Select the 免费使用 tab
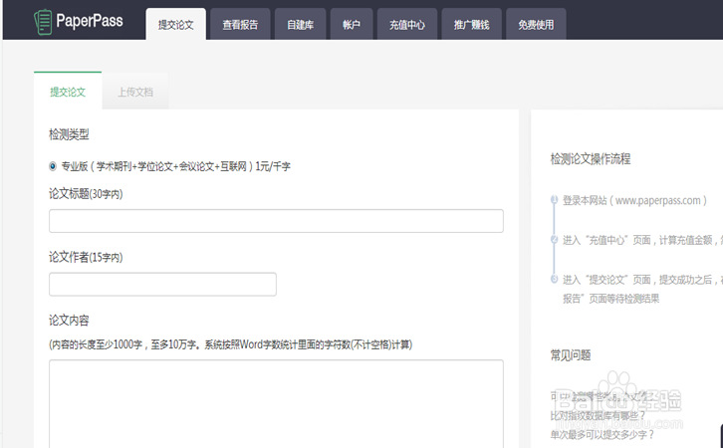The width and height of the screenshot is (723, 448). pos(536,24)
